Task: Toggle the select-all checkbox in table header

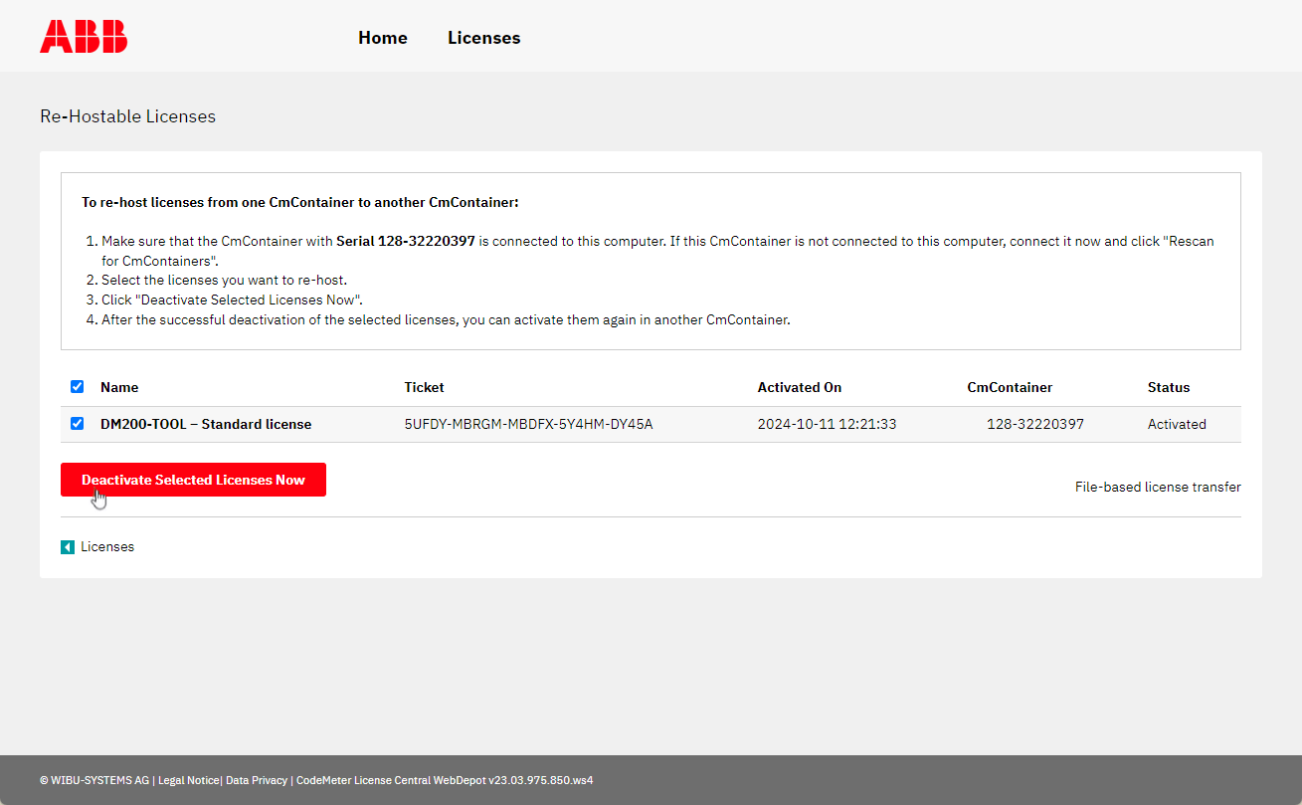Action: click(x=78, y=387)
